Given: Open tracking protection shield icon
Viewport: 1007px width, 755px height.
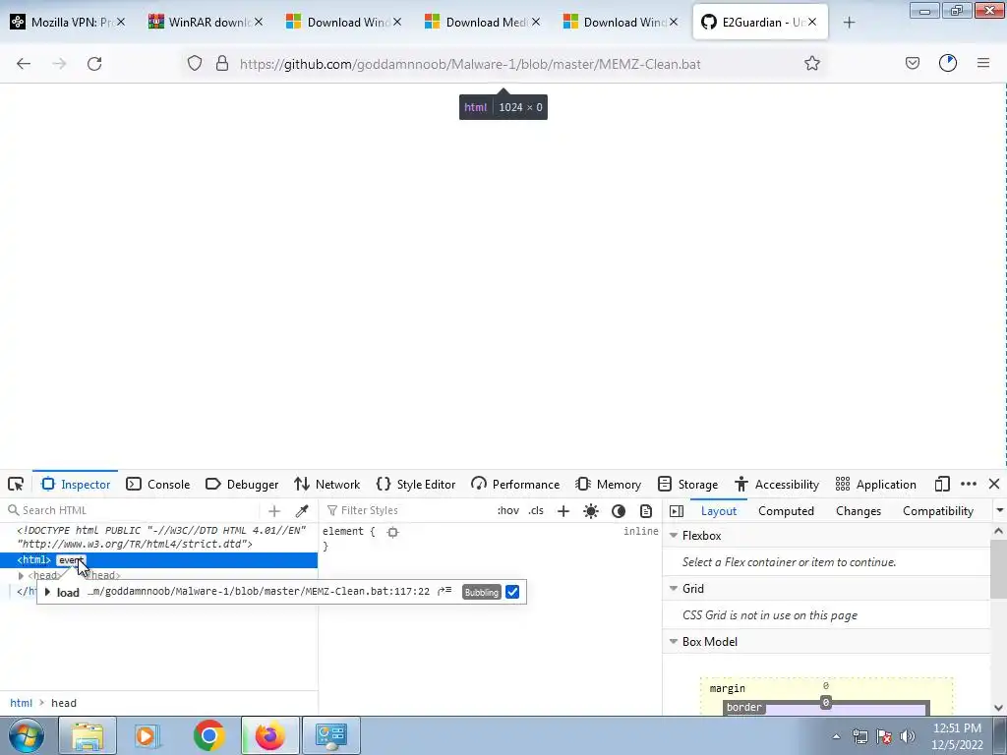Looking at the screenshot, I should (195, 64).
